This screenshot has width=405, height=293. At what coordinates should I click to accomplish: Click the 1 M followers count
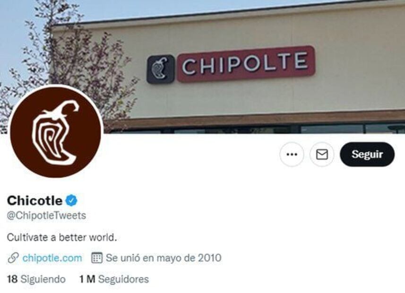point(87,279)
